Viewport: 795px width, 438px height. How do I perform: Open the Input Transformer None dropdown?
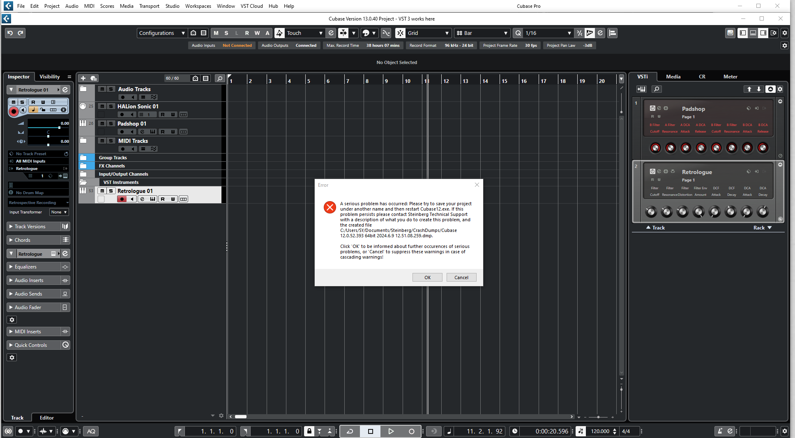[59, 212]
